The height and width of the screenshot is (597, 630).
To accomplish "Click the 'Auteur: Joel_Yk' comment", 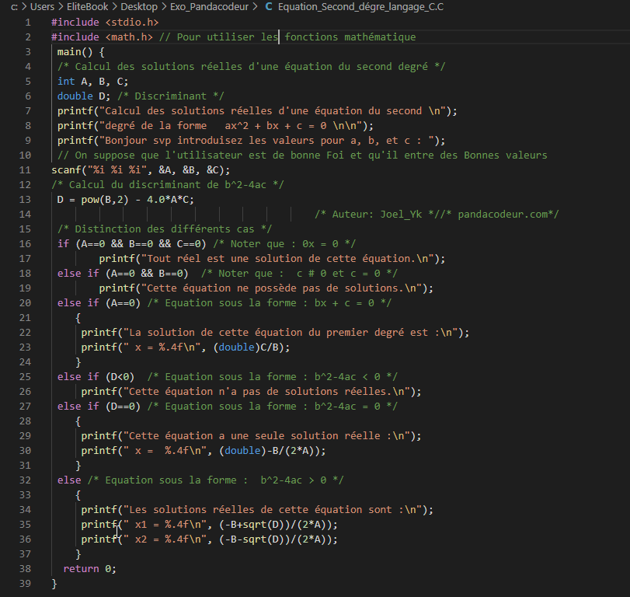I will pyautogui.click(x=377, y=215).
